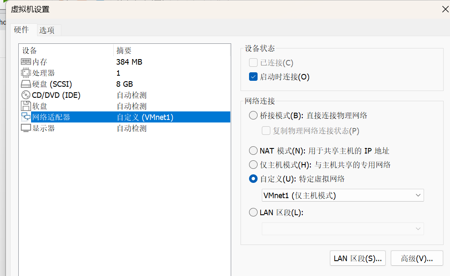
Task: Select 仅主机模式(H) radio button
Action: [253, 165]
